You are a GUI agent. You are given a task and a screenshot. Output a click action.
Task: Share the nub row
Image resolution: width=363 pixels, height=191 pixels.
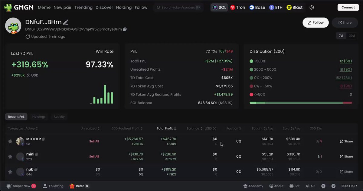(x=346, y=172)
